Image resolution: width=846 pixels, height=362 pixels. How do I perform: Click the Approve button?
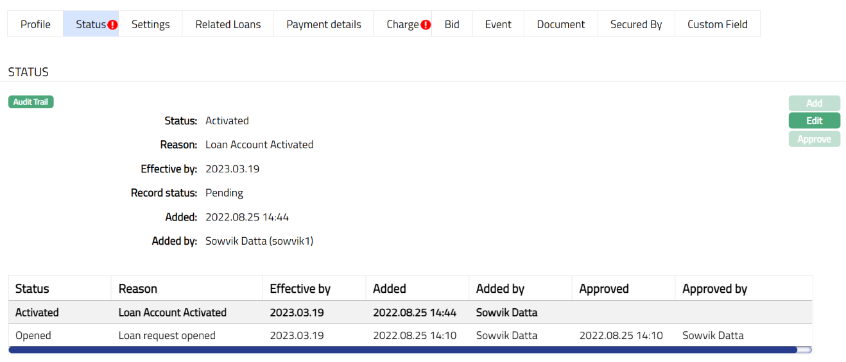click(x=814, y=139)
